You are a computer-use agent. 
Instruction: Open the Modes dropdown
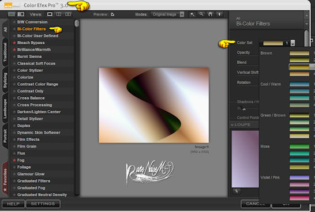(182, 14)
